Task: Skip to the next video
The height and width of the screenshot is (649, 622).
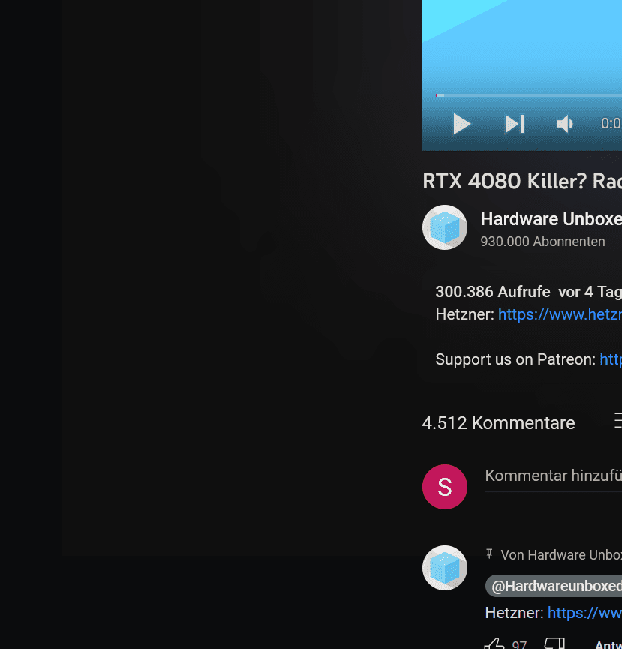Action: pos(515,124)
